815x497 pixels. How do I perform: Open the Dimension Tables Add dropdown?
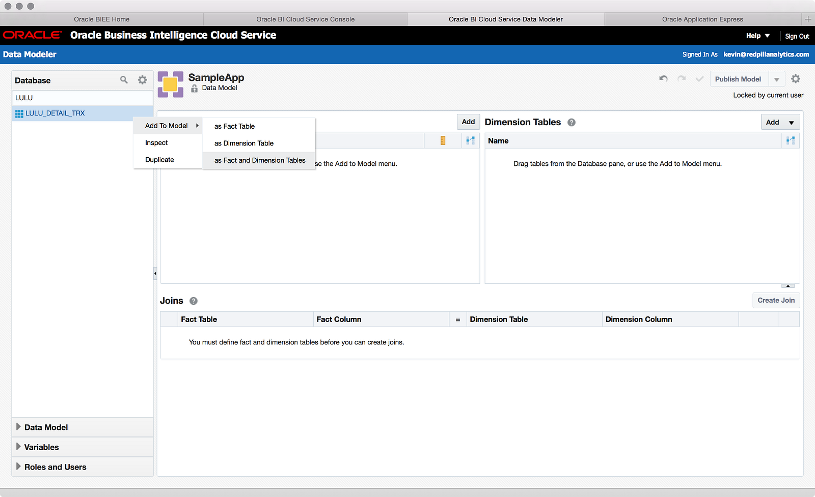(791, 123)
